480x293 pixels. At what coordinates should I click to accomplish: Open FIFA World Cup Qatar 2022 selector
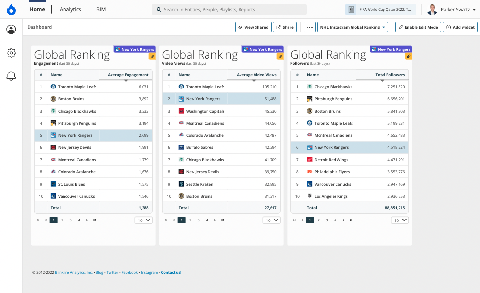coord(381,10)
